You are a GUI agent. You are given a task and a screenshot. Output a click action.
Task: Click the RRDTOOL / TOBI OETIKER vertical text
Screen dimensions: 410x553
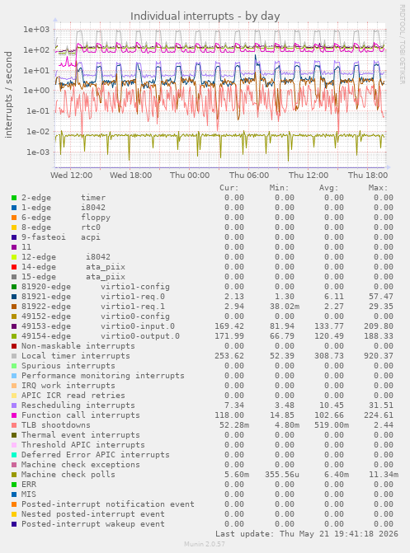403,44
